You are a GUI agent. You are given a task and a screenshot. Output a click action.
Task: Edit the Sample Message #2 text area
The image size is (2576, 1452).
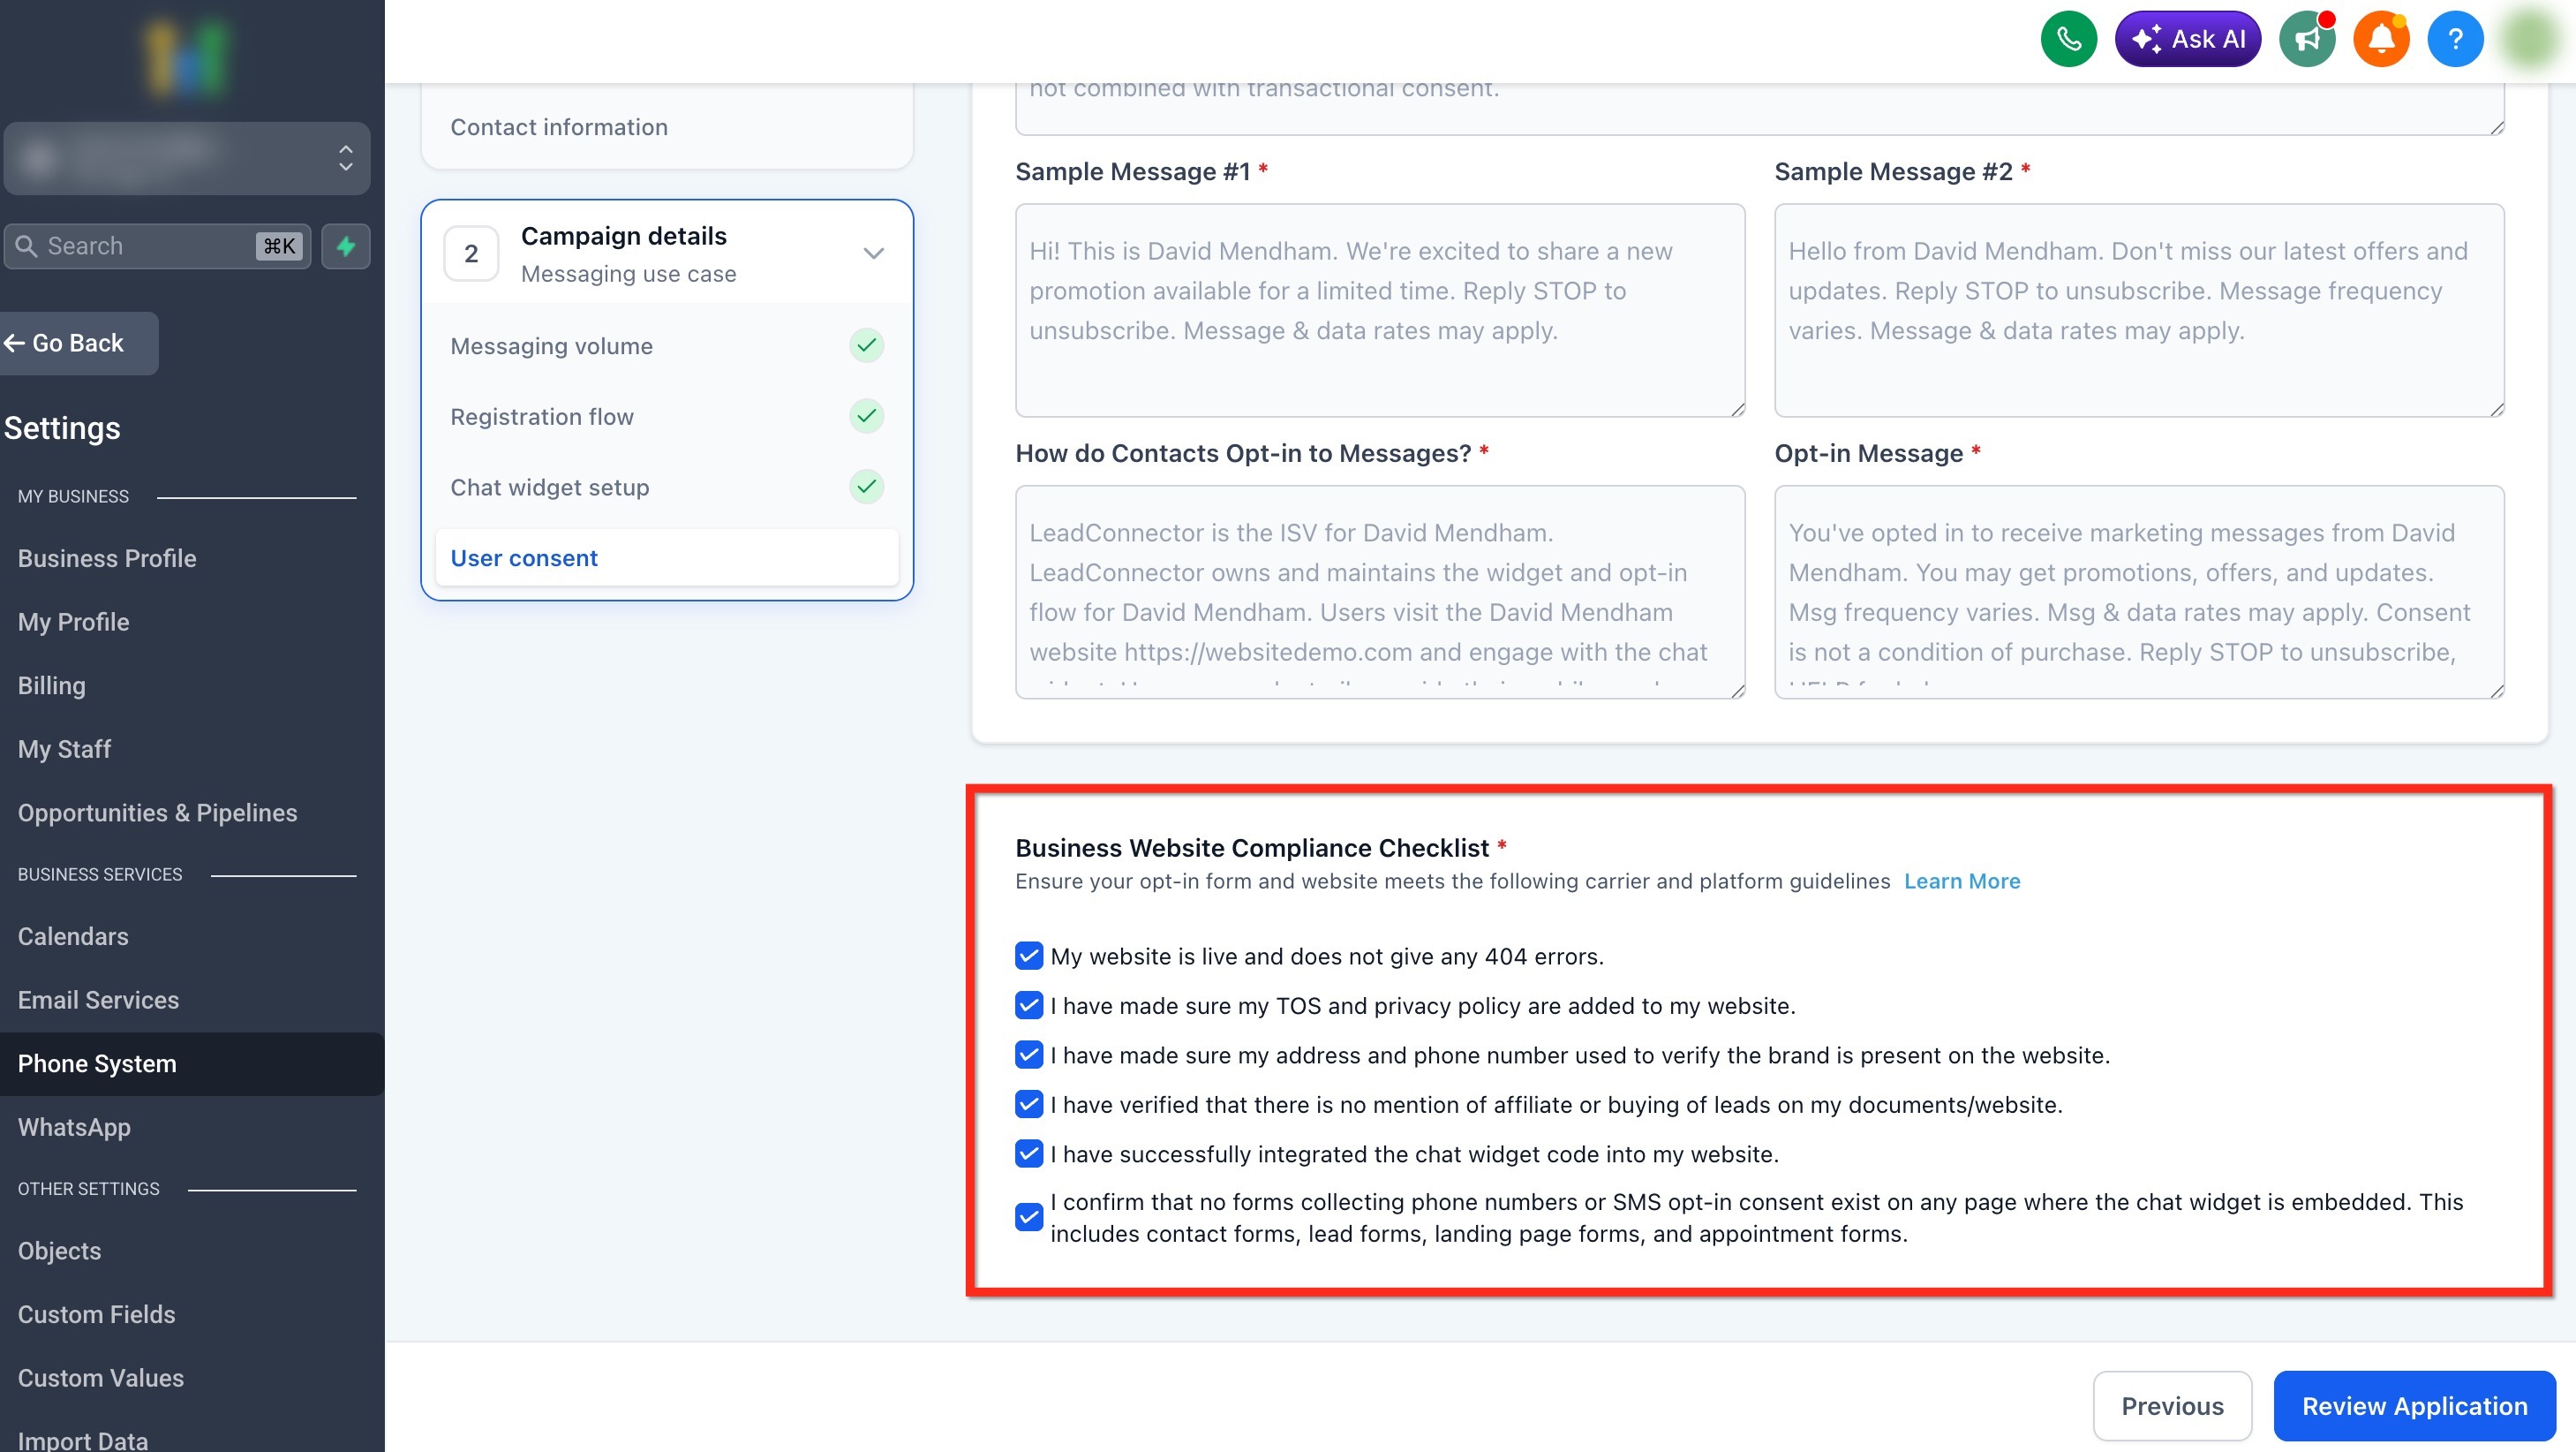coord(2139,310)
